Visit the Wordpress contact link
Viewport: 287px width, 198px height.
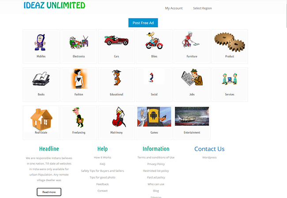click(x=209, y=158)
